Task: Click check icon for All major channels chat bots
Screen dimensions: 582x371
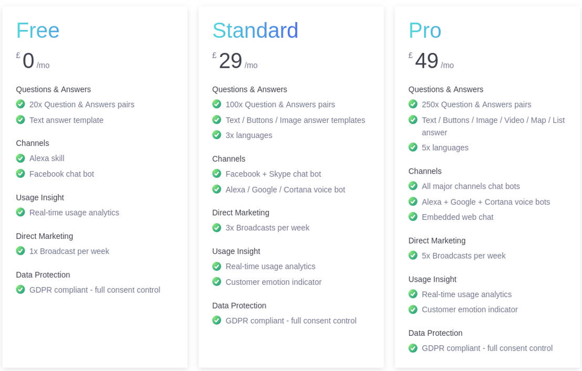Action: coord(413,186)
